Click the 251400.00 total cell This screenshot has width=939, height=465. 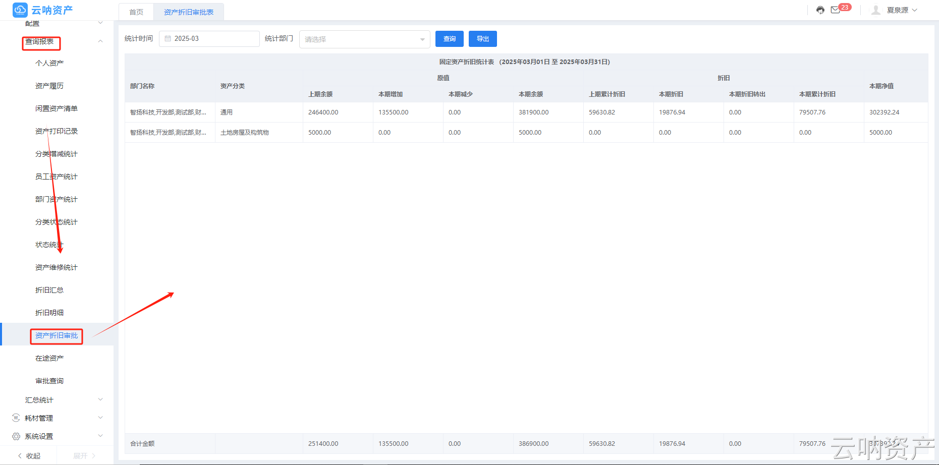338,444
